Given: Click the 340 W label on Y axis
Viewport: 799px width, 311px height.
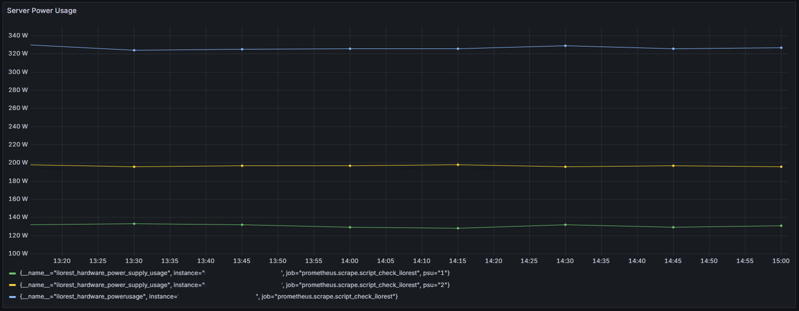Looking at the screenshot, I should coord(18,35).
